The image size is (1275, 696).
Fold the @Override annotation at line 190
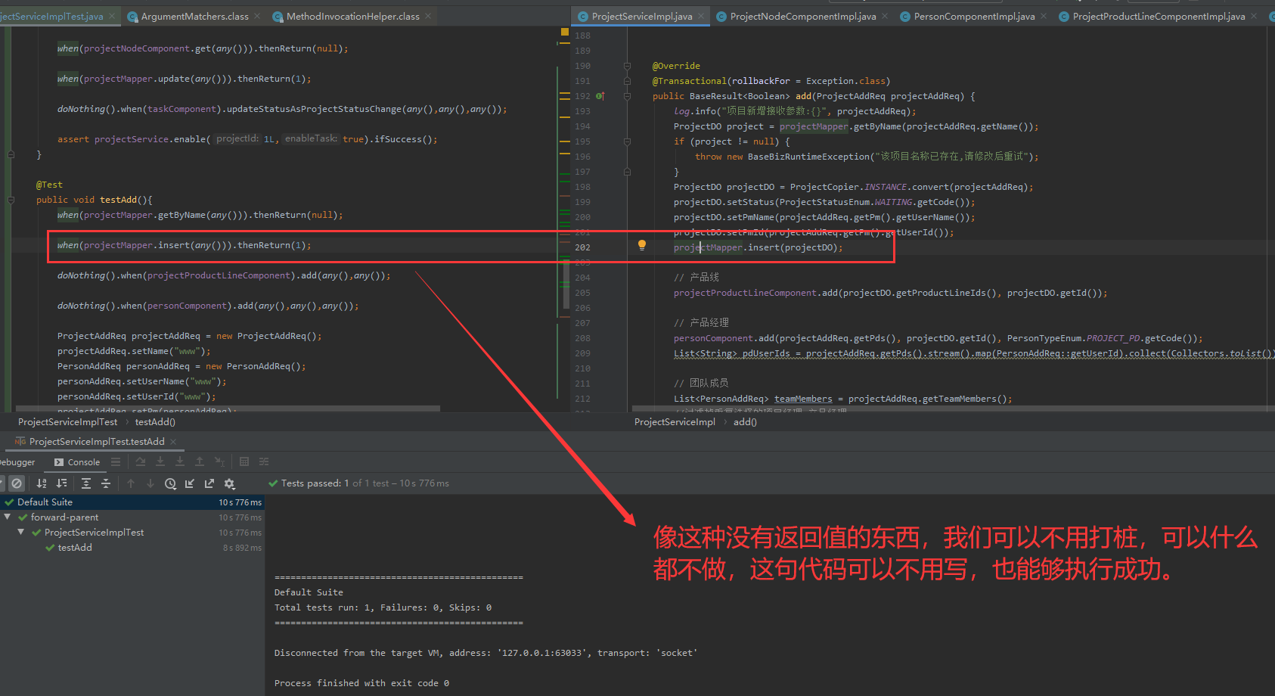coord(627,66)
